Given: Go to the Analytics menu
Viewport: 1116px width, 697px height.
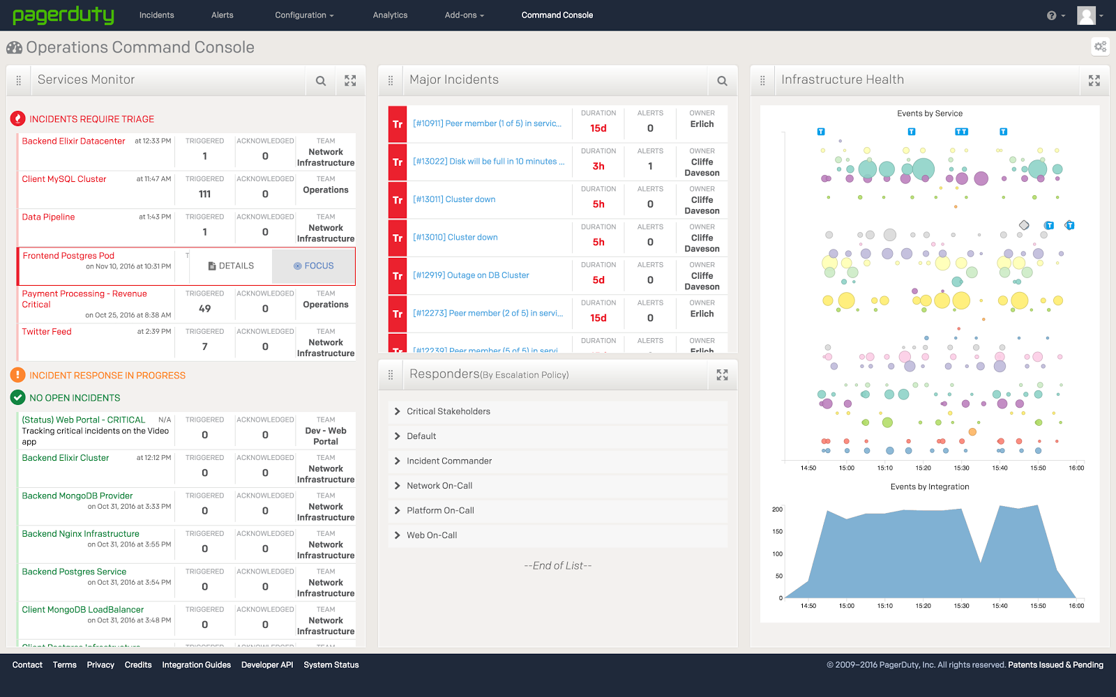Looking at the screenshot, I should pyautogui.click(x=390, y=15).
